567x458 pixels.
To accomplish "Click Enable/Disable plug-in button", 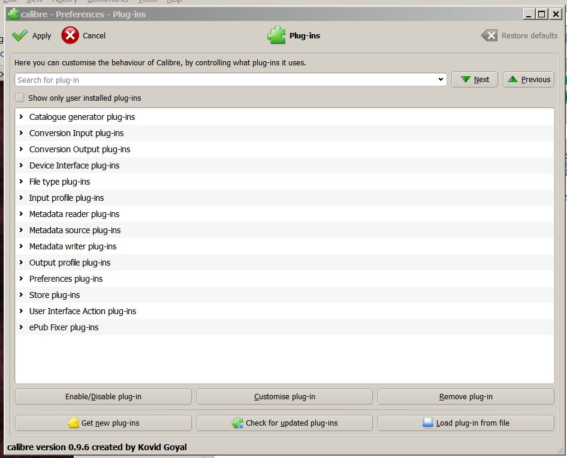I will (104, 396).
